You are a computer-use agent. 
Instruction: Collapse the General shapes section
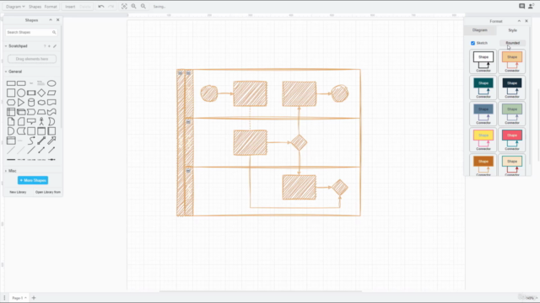[x=6, y=72]
